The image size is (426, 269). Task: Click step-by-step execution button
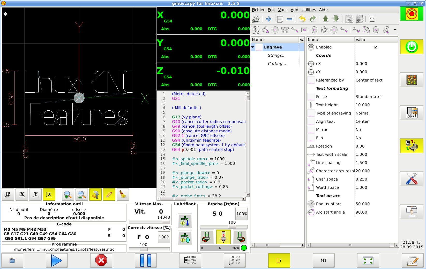pyautogui.click(x=190, y=260)
